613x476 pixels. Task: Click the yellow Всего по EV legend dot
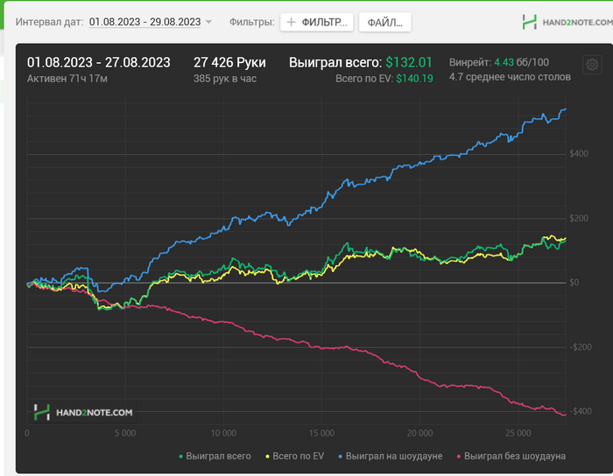pyautogui.click(x=267, y=457)
